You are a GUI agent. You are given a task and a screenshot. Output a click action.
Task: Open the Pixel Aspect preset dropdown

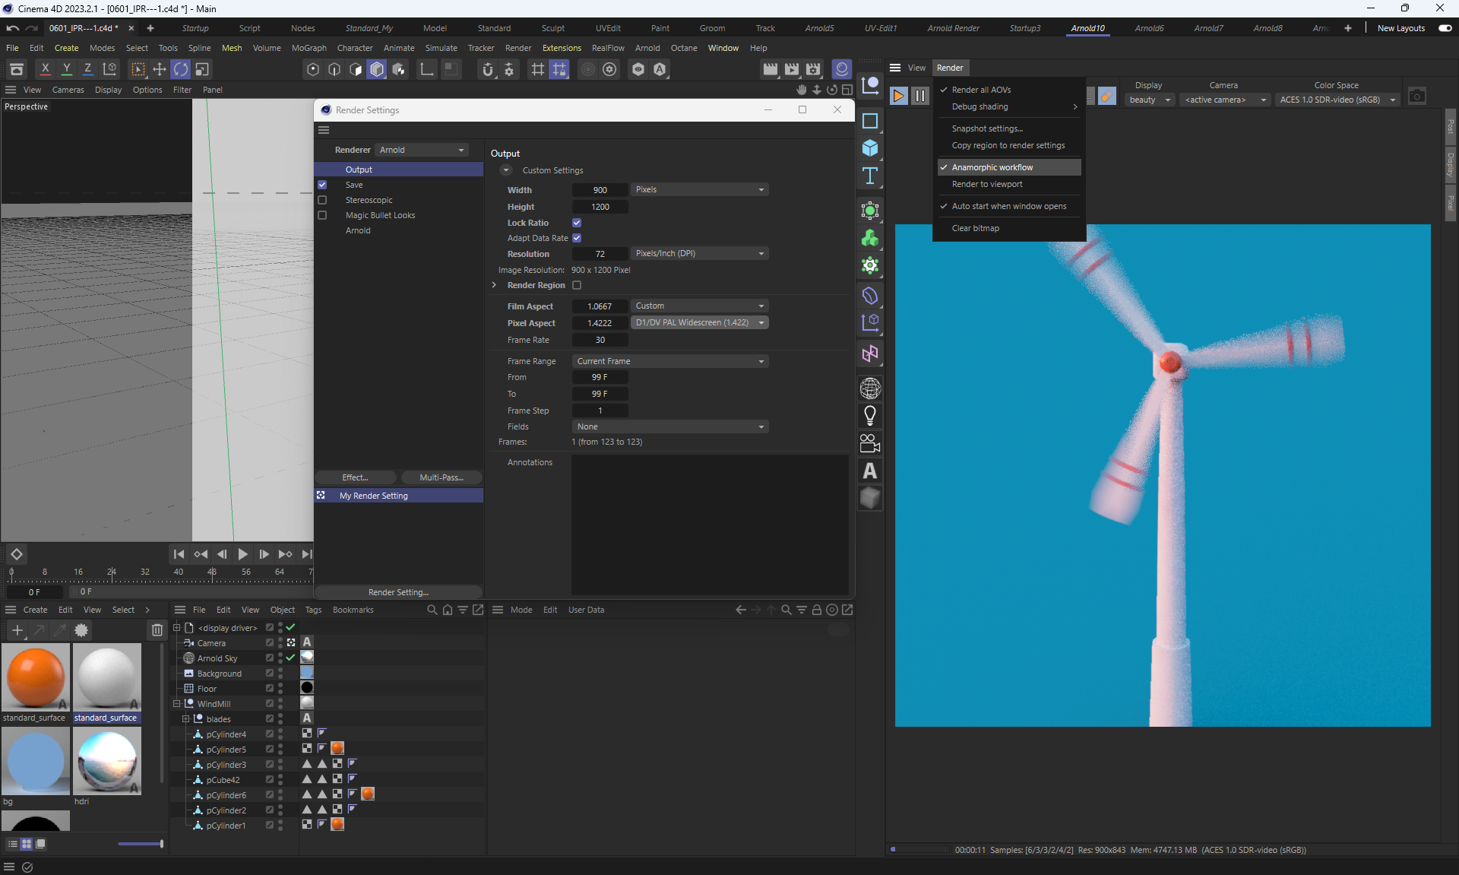(699, 322)
